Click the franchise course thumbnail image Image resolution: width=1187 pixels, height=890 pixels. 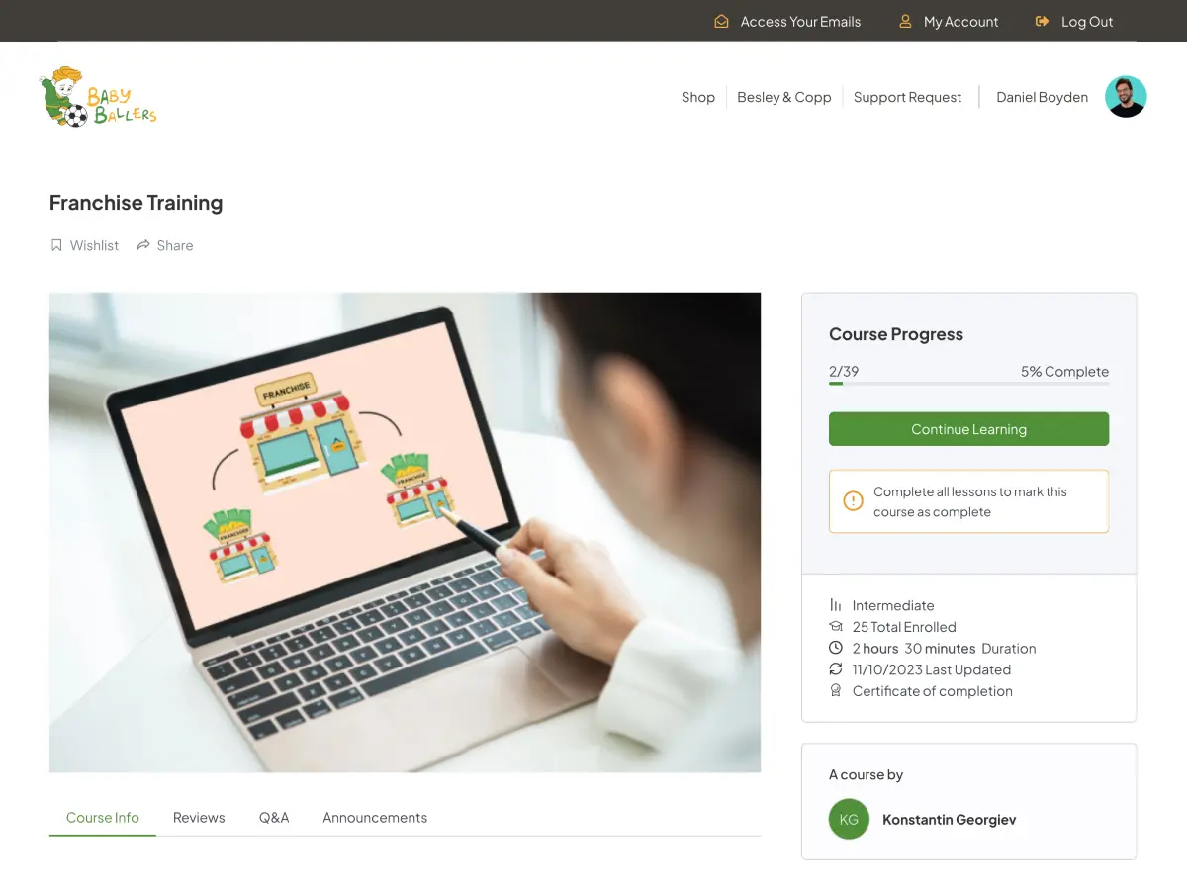click(406, 532)
